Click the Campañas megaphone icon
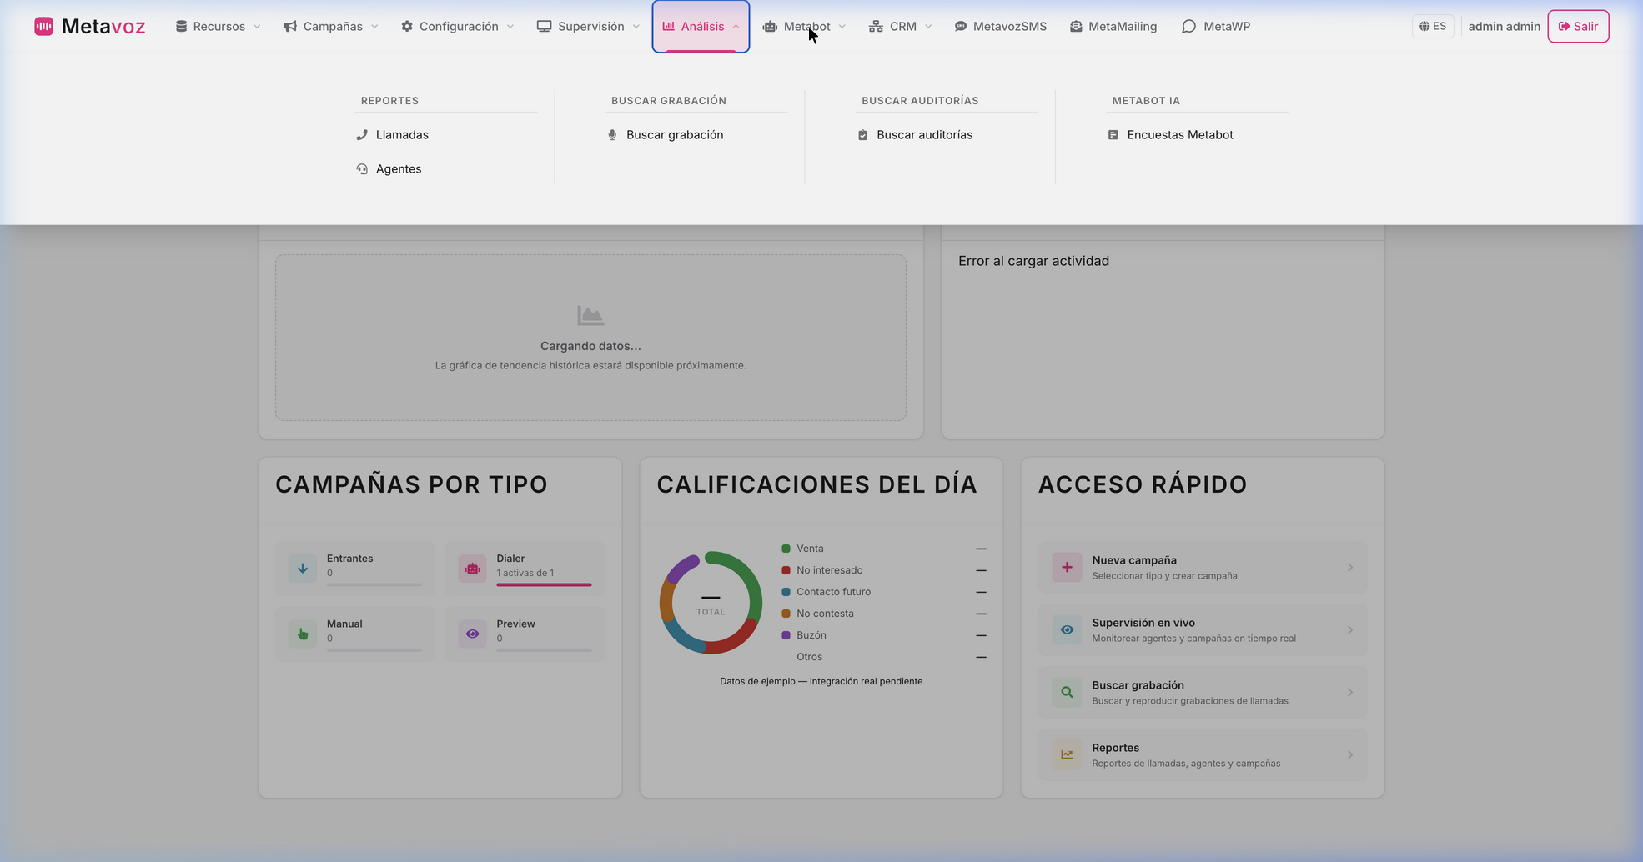The width and height of the screenshot is (1643, 862). (x=290, y=27)
